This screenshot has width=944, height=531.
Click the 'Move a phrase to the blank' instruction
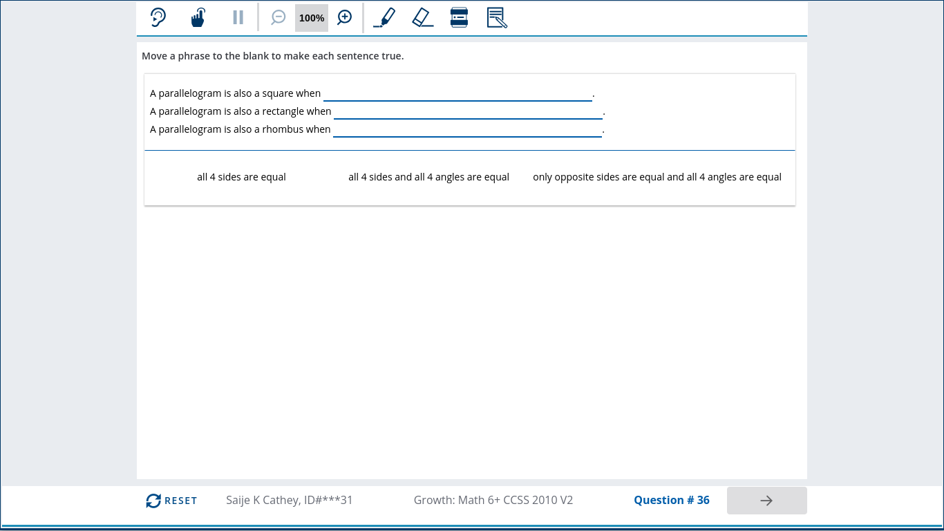pyautogui.click(x=272, y=56)
